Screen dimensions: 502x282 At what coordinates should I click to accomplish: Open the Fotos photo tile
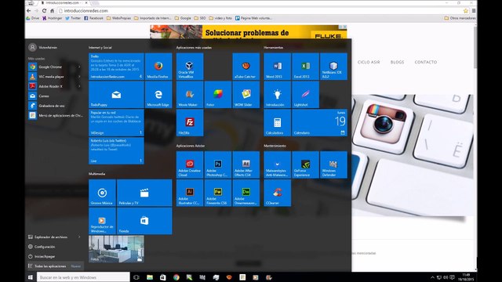pos(116,249)
